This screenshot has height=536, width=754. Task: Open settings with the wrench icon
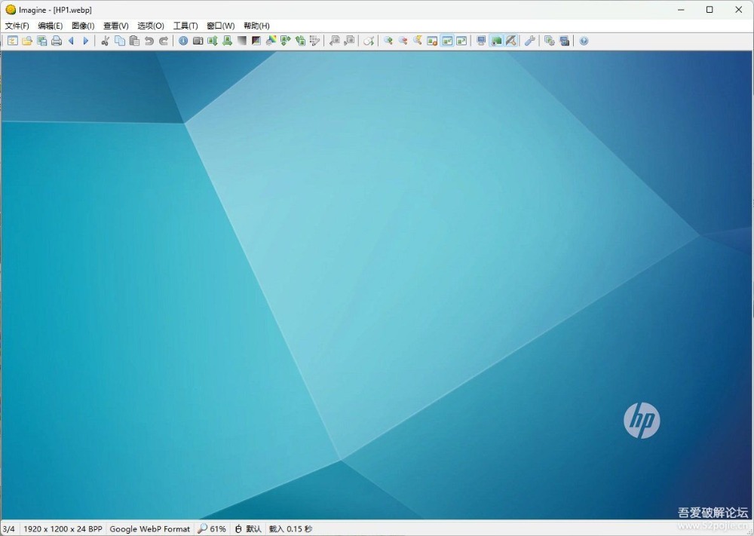530,41
